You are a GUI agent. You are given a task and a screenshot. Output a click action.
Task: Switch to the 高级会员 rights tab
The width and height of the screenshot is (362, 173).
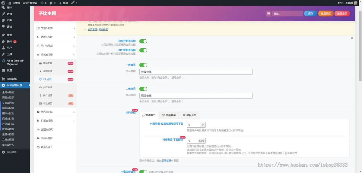(189, 115)
